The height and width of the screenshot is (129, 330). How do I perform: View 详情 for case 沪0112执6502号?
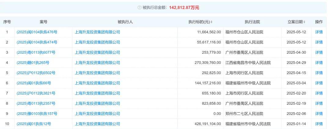click(319, 73)
